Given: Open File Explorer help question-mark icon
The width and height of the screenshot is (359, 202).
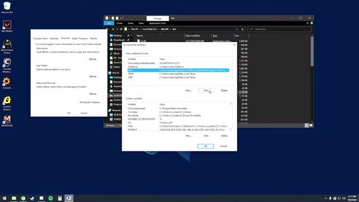Looking at the screenshot, I should [311, 23].
